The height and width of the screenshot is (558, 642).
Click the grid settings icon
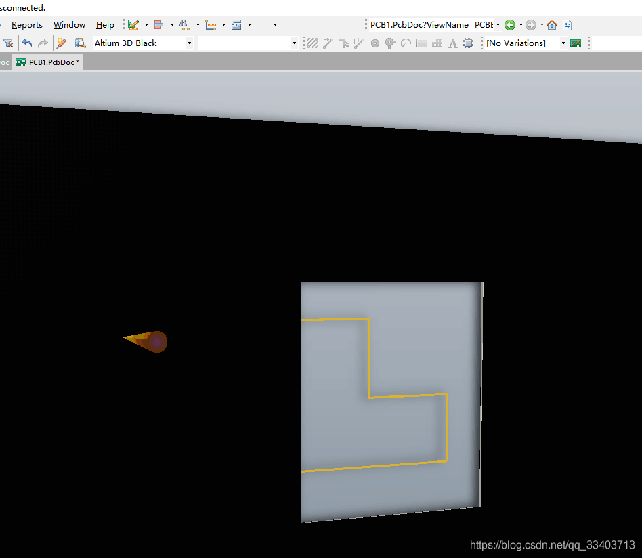coord(262,25)
